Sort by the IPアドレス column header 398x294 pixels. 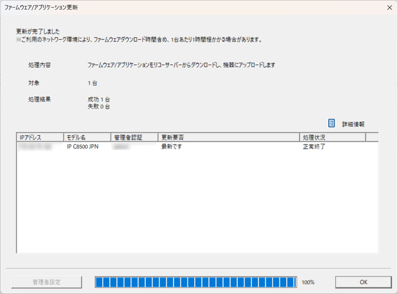[40, 137]
